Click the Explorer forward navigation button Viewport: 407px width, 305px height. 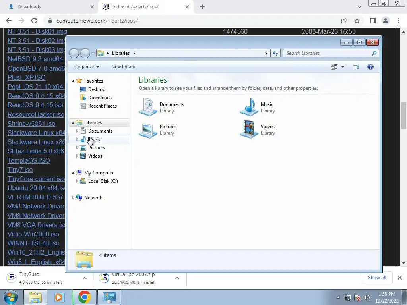[85, 53]
